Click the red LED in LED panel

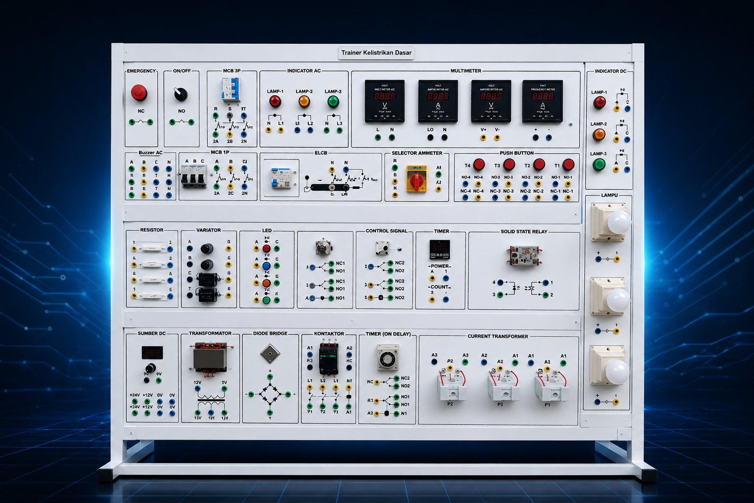pyautogui.click(x=267, y=249)
